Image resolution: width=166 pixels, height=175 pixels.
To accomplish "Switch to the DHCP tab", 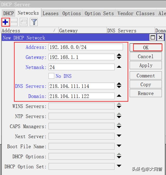I will (x=9, y=13).
